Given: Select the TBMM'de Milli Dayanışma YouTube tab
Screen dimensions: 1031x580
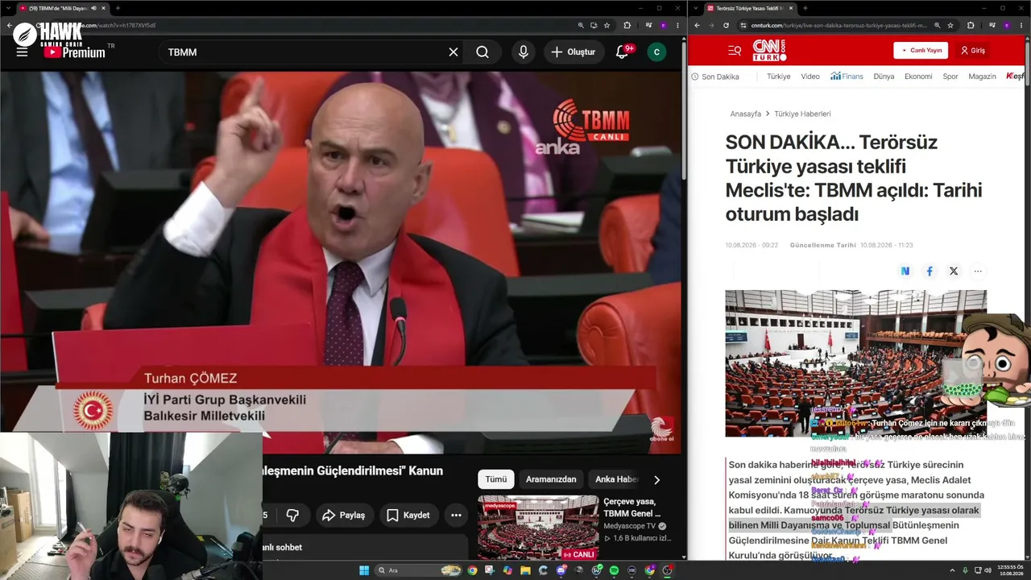Looking at the screenshot, I should pyautogui.click(x=63, y=8).
